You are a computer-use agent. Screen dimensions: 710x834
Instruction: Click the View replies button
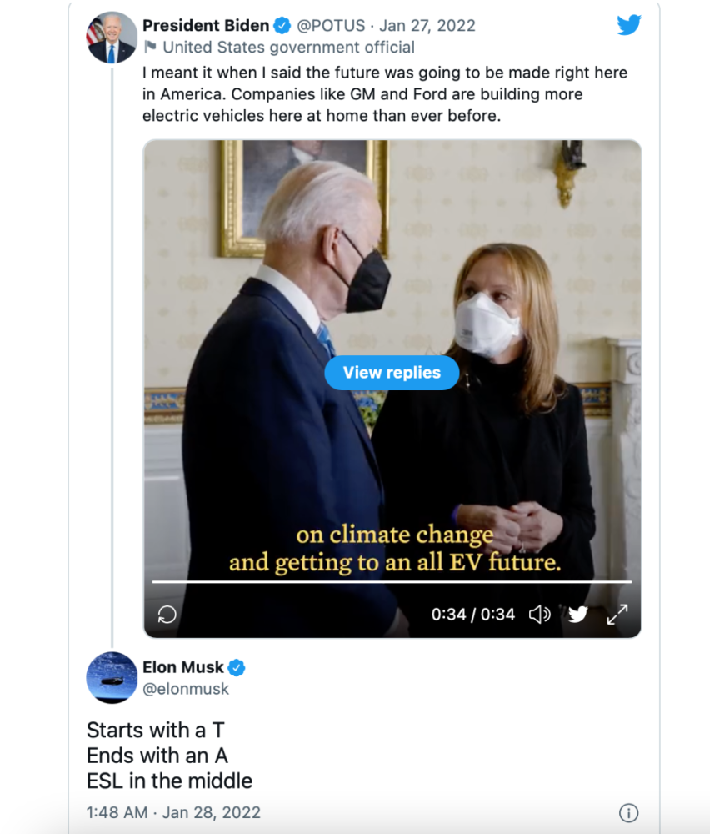[392, 373]
